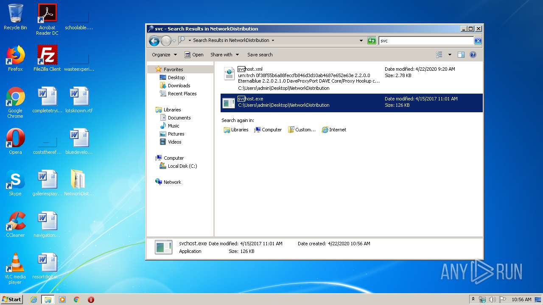Viewport: 543px width, 305px height.
Task: Select Desktop under Favorites
Action: pyautogui.click(x=176, y=78)
